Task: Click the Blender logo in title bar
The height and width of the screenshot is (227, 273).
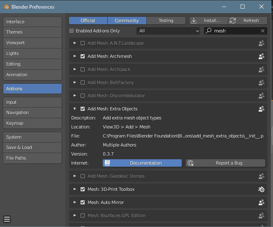Action: [6, 7]
